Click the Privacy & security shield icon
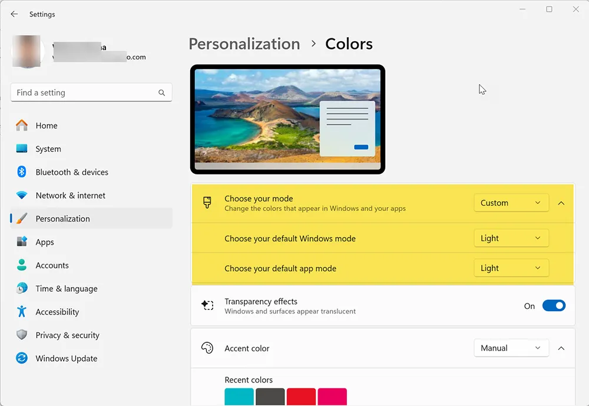This screenshot has width=589, height=406. [x=22, y=335]
